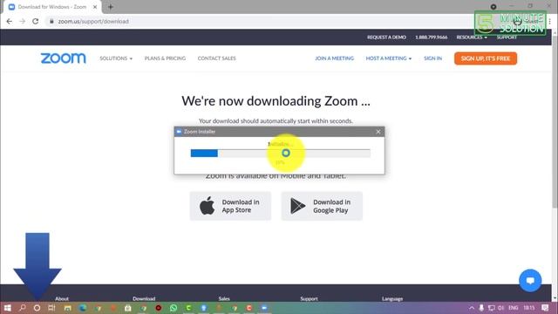Screen dimensions: 558x314
Task: Click the 1.888.799.9666 phone number
Action: (432, 38)
